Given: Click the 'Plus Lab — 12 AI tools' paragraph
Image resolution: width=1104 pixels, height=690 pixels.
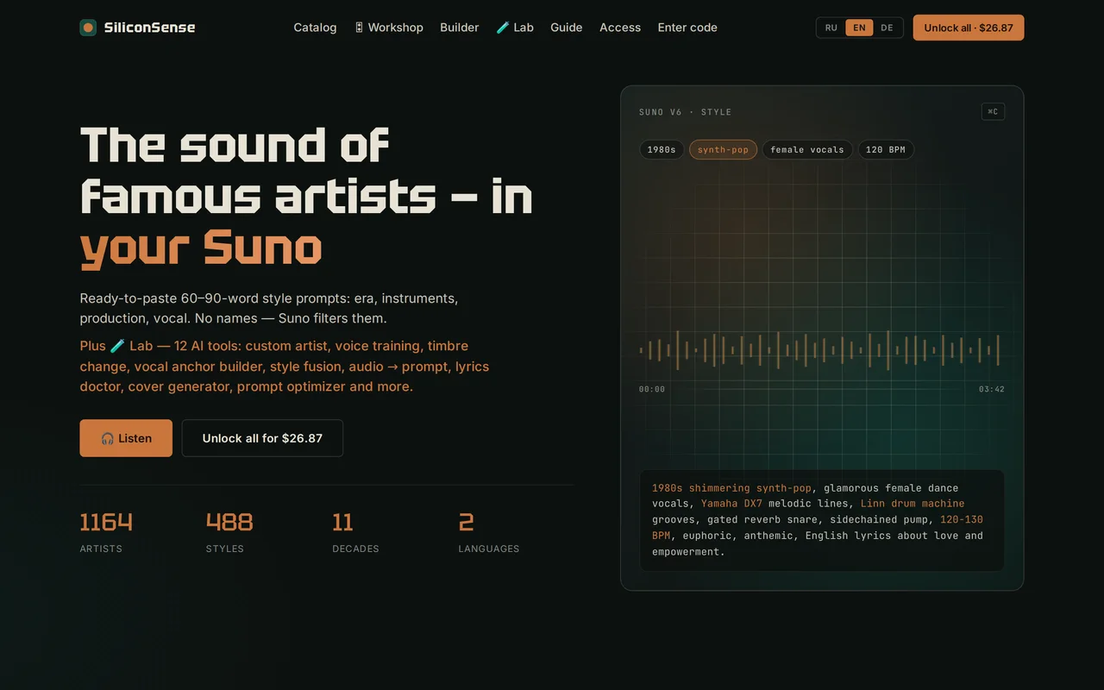Looking at the screenshot, I should 285,367.
